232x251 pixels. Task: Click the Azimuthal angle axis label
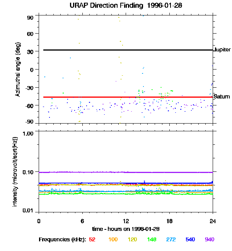(x=18, y=70)
